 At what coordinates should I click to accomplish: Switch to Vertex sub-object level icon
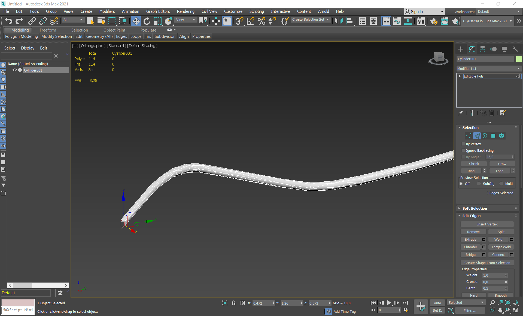(x=469, y=136)
